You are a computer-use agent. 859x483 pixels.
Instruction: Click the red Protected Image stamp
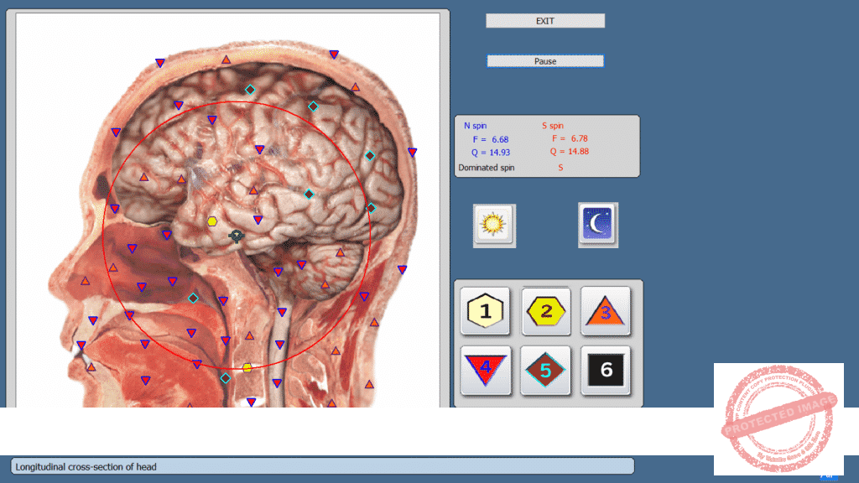(x=778, y=418)
